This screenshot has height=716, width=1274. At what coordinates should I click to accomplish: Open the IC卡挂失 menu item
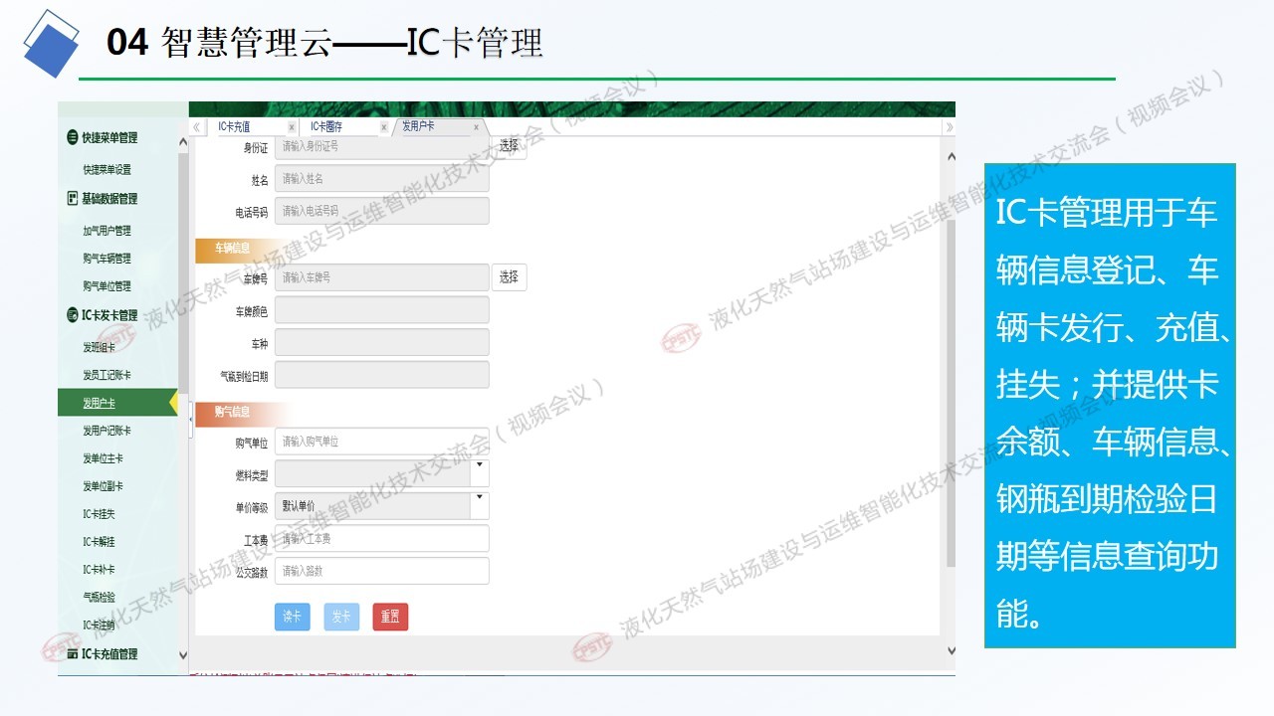(x=99, y=514)
